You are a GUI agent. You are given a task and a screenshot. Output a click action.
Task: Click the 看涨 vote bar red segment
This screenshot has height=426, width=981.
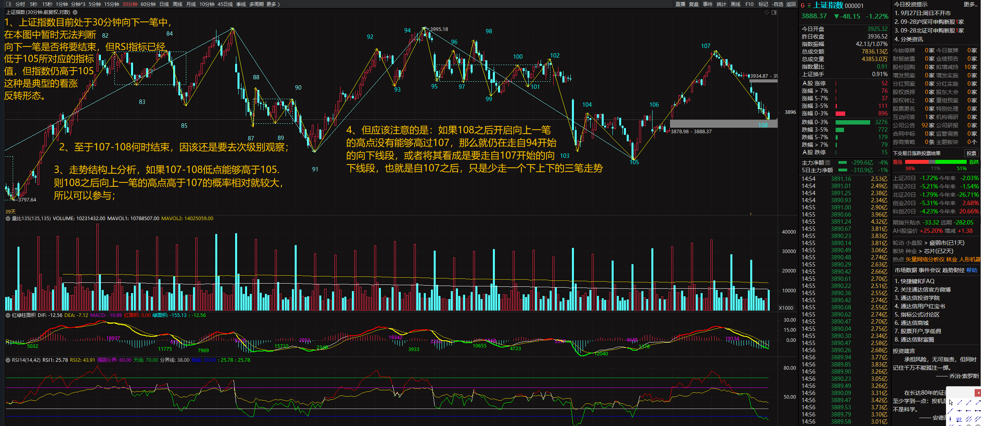(x=917, y=162)
